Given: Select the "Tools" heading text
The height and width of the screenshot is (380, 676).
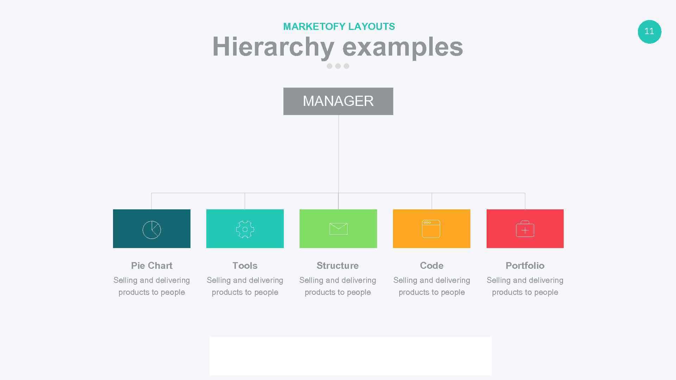Looking at the screenshot, I should click(245, 266).
